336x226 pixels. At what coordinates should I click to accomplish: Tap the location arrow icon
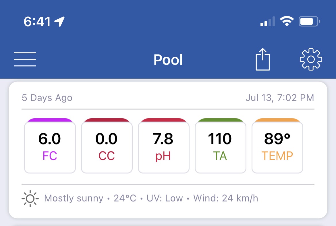point(59,22)
